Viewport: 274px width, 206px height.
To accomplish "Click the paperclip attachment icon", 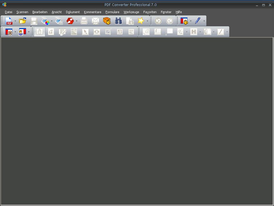I will pos(207,32).
